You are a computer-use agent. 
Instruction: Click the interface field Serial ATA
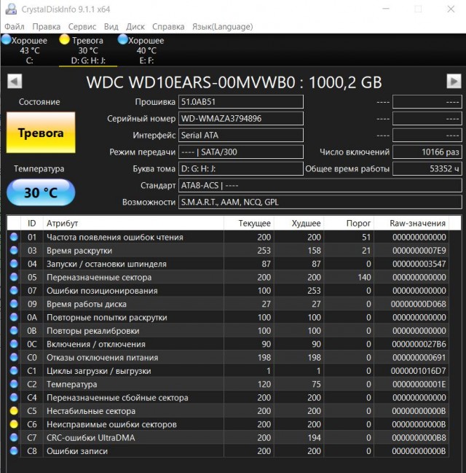(241, 135)
